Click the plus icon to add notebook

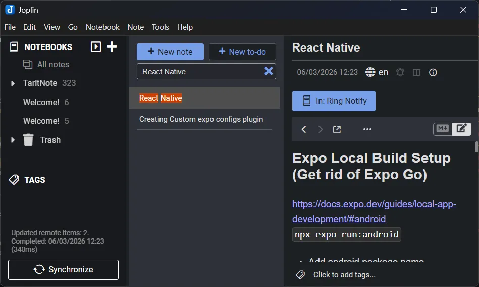pyautogui.click(x=112, y=47)
